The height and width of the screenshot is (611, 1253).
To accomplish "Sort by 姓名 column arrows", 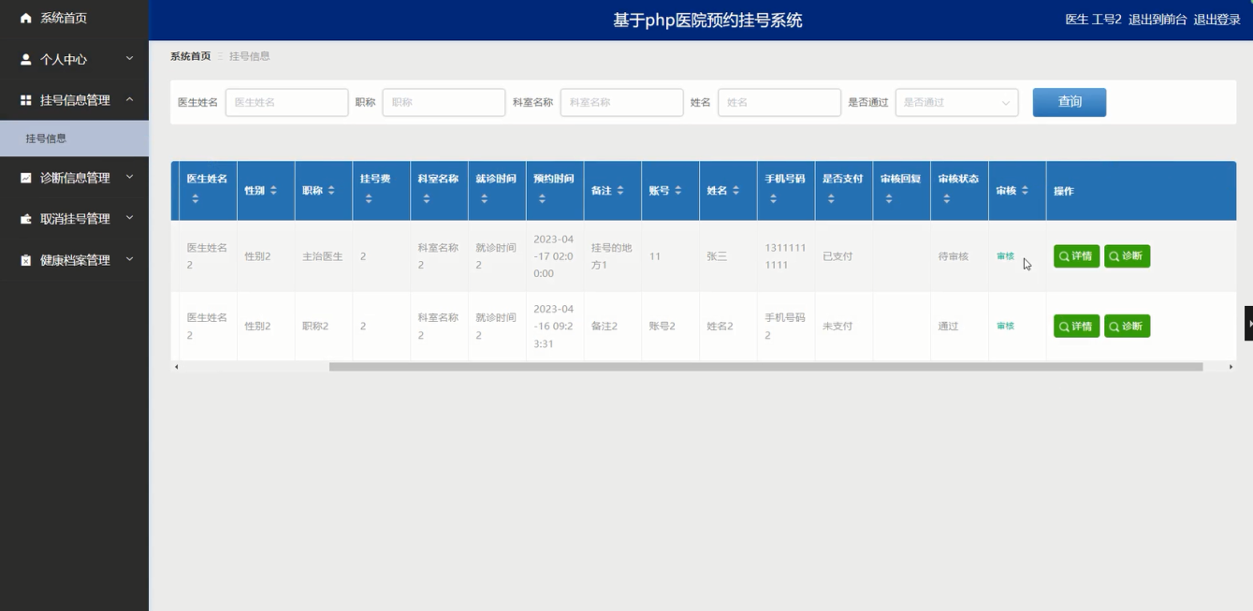I will click(736, 190).
